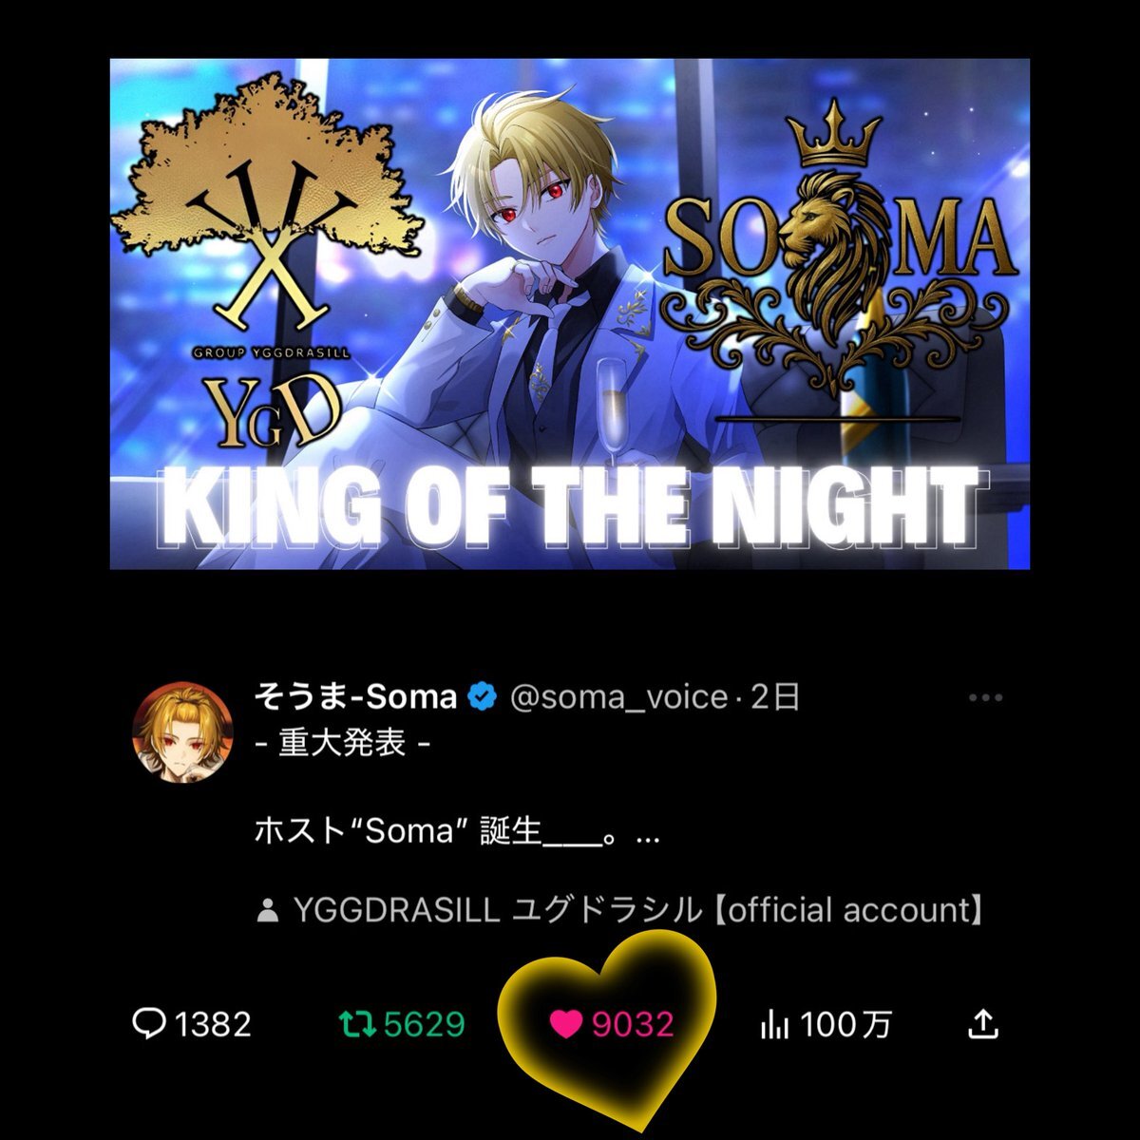
Task: Click the 5629 retweet count
Action: coord(424,1024)
